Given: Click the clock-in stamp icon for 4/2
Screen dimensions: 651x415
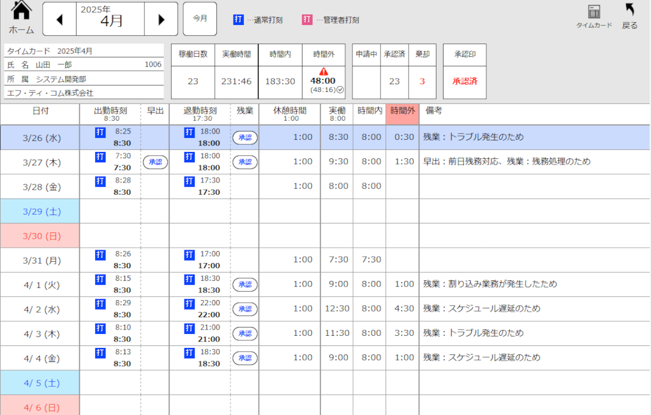Looking at the screenshot, I should 100,304.
